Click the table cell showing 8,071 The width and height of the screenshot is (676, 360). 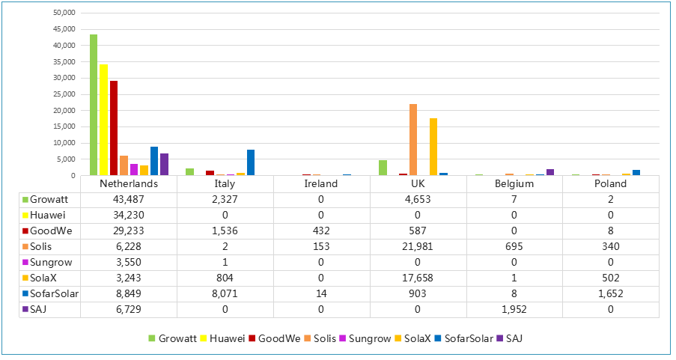(225, 293)
